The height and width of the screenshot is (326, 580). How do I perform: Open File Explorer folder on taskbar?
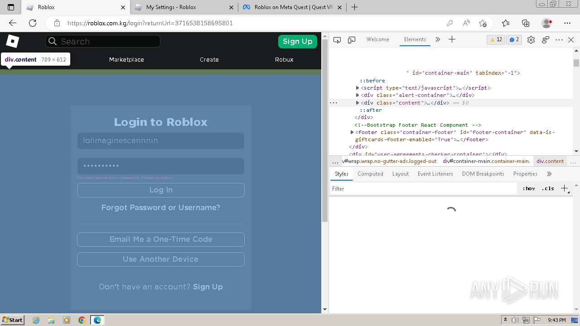51,320
